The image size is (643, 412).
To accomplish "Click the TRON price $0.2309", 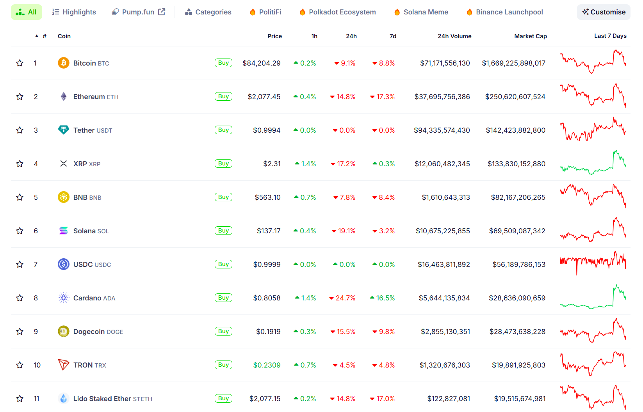I will point(267,365).
